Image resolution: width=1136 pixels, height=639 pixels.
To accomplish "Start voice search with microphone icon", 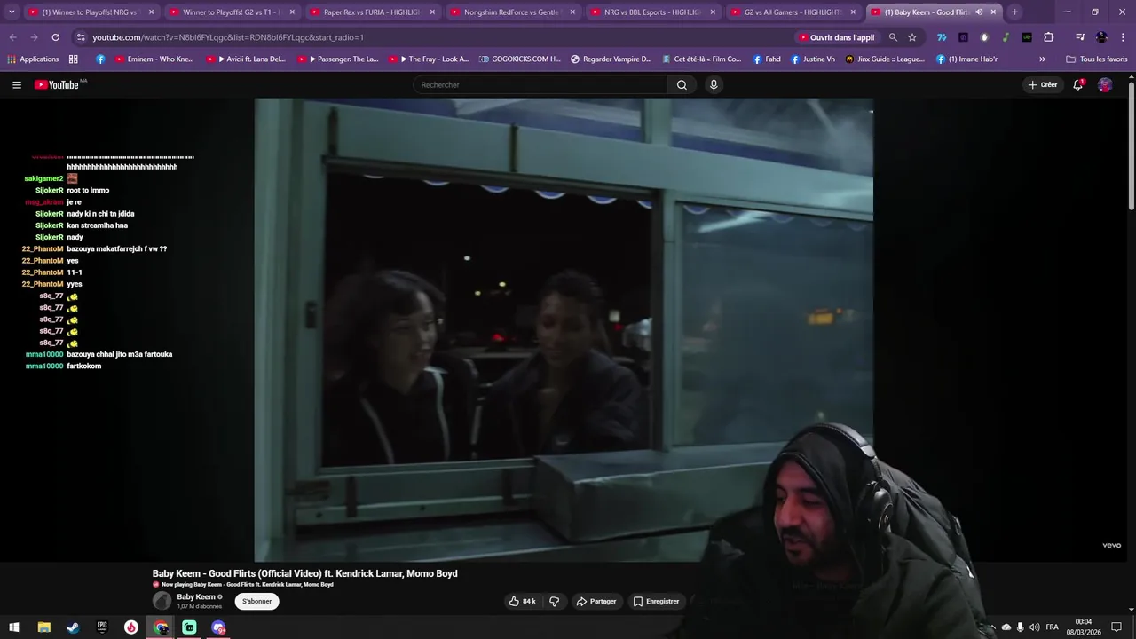I will pos(714,84).
